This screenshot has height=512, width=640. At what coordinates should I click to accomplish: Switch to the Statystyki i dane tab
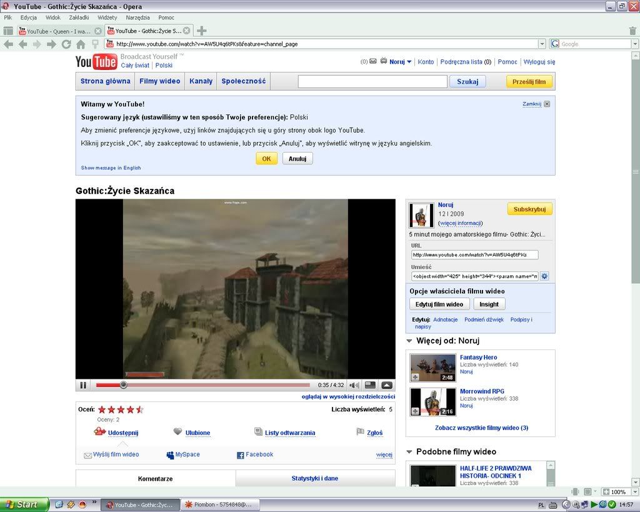coord(315,478)
